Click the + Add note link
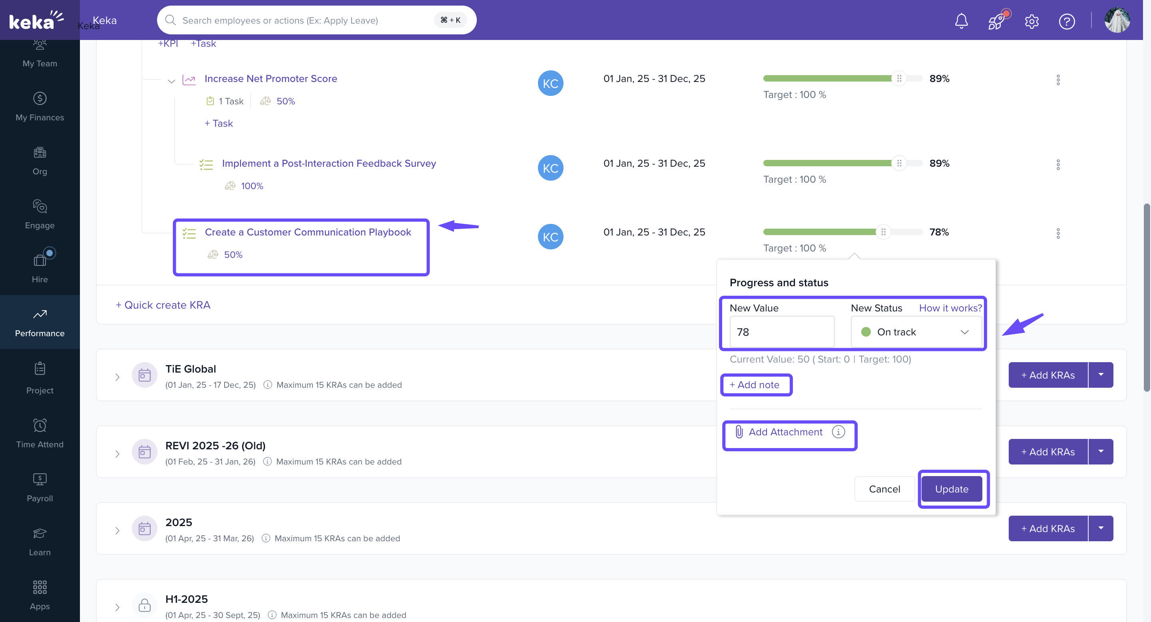This screenshot has width=1151, height=622. pyautogui.click(x=754, y=385)
